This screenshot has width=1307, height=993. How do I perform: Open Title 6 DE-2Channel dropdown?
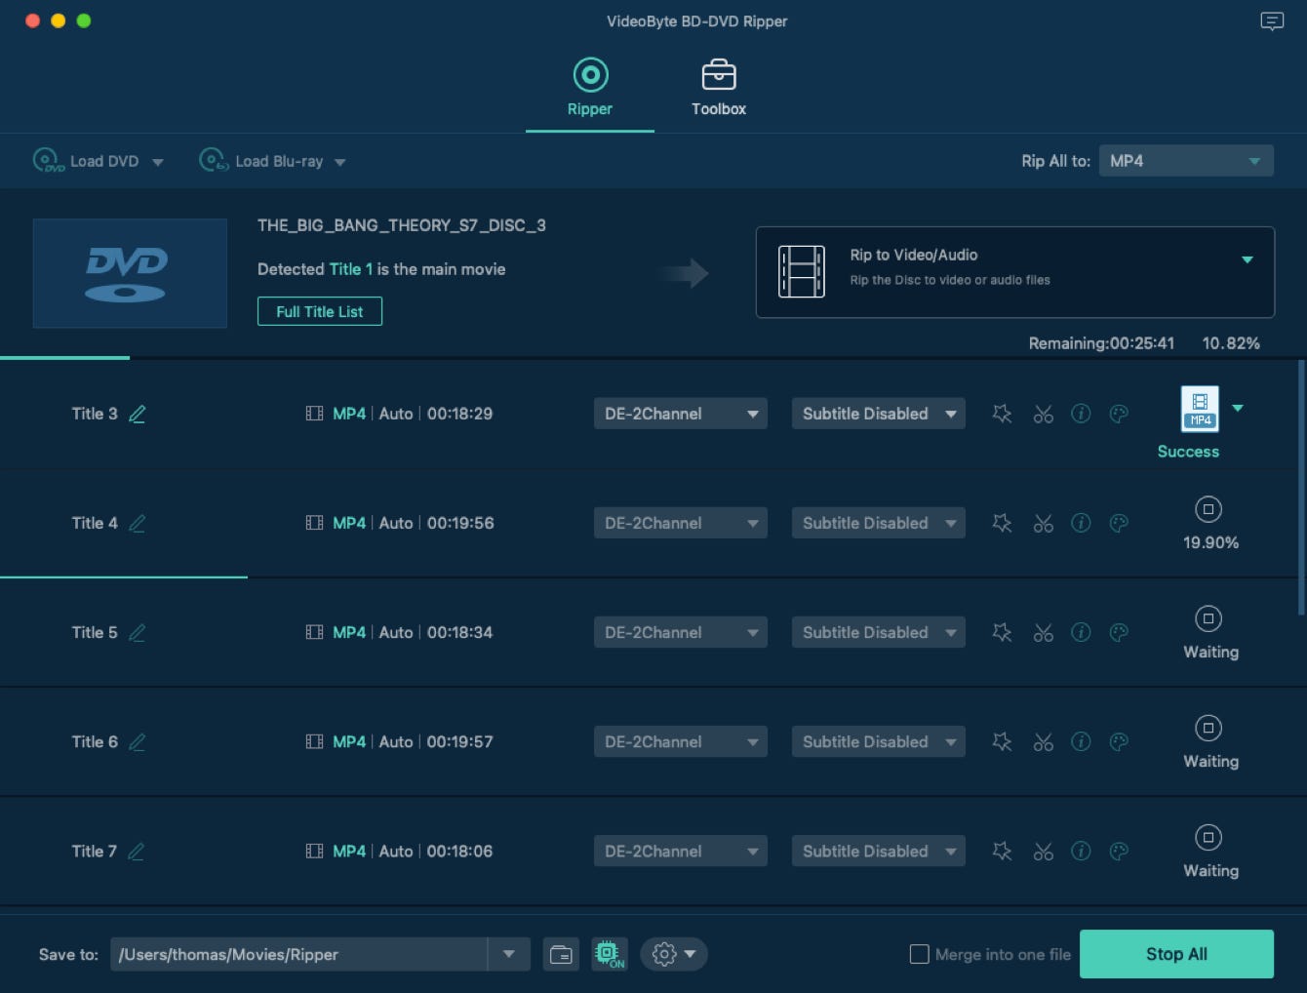pos(681,741)
